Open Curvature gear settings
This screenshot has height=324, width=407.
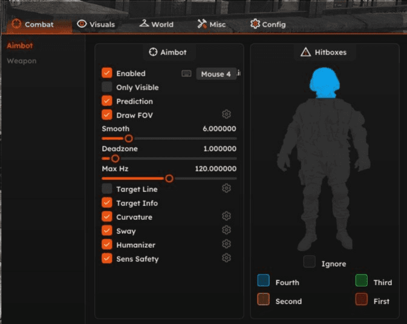tap(226, 216)
